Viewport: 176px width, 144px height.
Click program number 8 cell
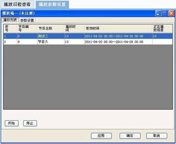pos(27,36)
